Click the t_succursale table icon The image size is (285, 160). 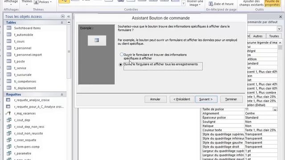[x=9, y=75]
